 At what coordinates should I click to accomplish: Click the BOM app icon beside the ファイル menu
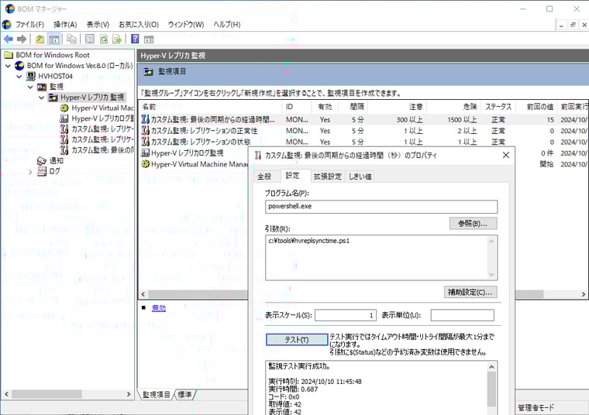pos(7,25)
